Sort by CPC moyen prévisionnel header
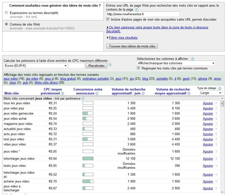 tap(51, 91)
